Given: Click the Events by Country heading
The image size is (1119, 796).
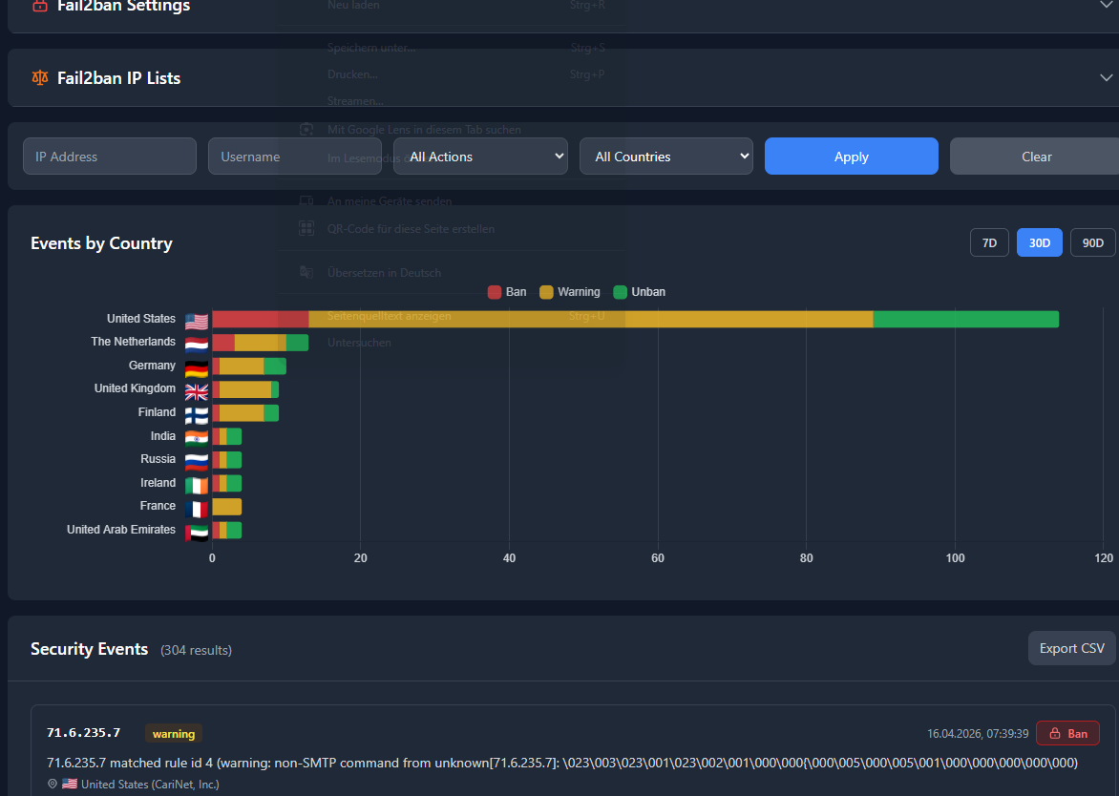Looking at the screenshot, I should (101, 243).
